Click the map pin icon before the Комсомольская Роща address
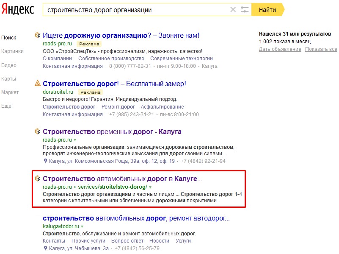 pos(45,161)
